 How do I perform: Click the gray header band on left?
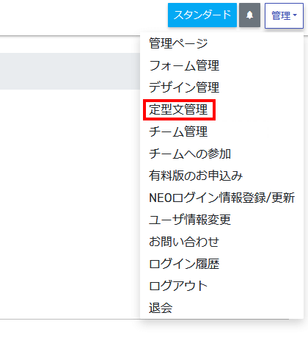click(x=70, y=71)
